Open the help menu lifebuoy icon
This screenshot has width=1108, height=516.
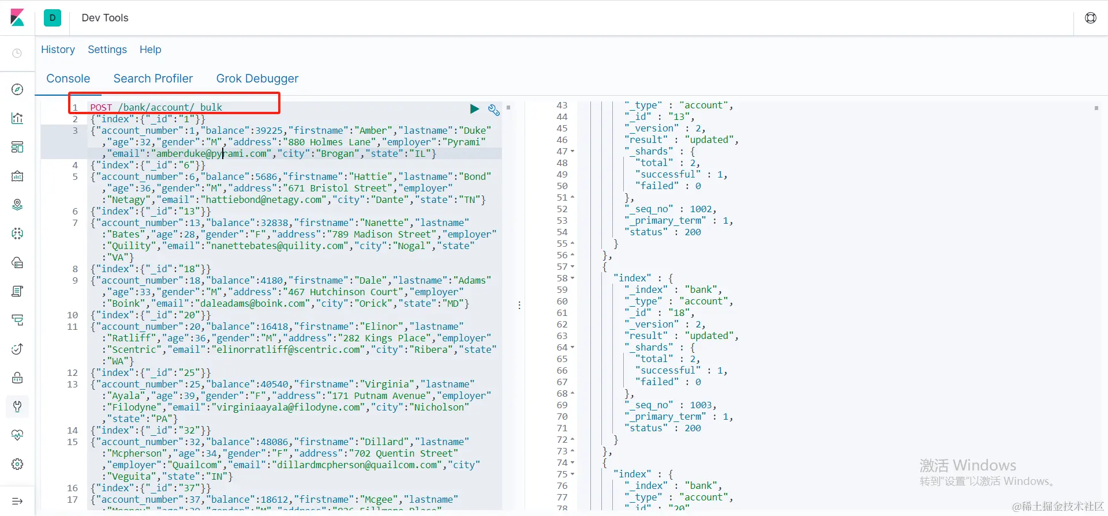click(x=1091, y=18)
